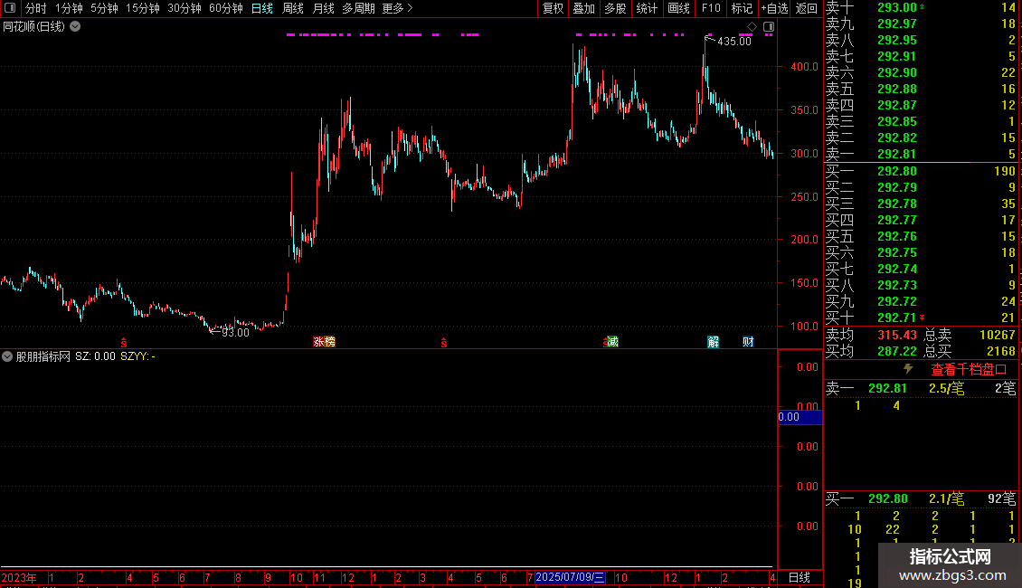Switch to 分时 intraday view
1022x588 pixels.
pos(36,8)
